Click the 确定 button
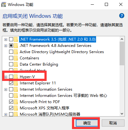Screen dimensions: 128x130 [x=87, y=123]
